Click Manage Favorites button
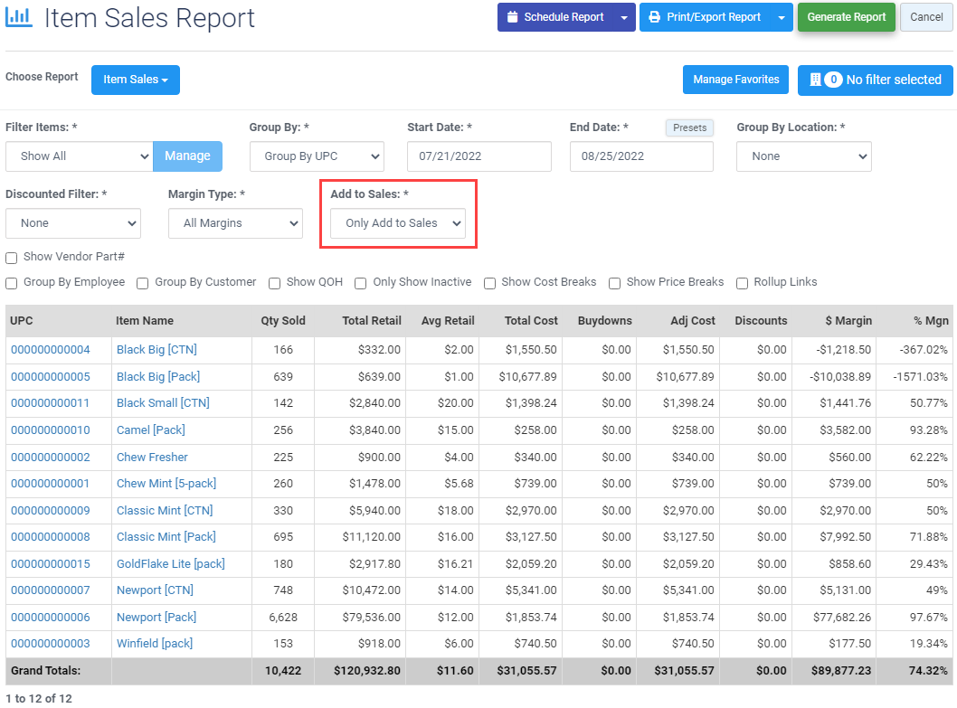Viewport: 957px width, 708px height. tap(735, 80)
